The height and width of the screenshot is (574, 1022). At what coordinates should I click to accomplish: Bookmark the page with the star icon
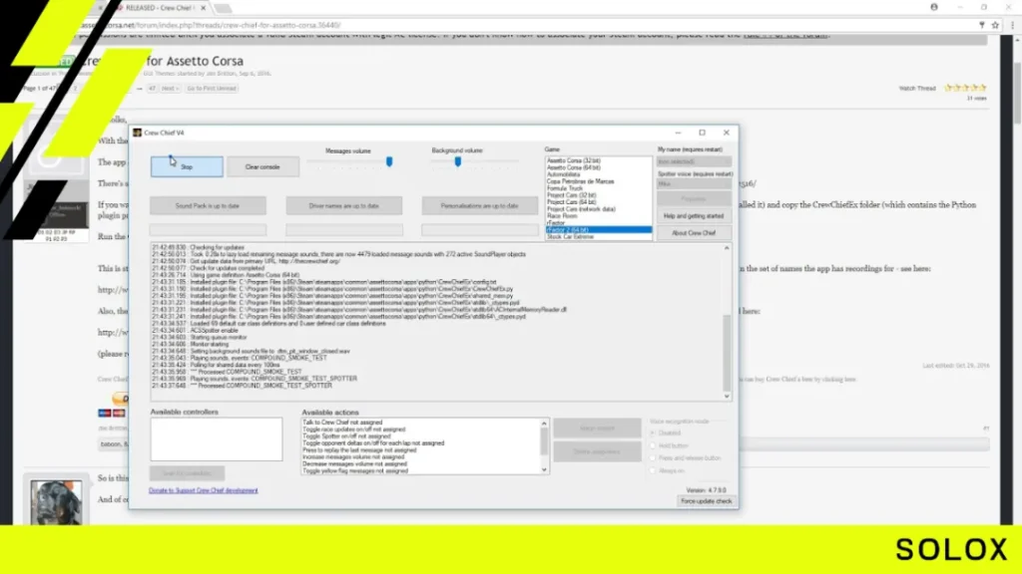click(995, 25)
